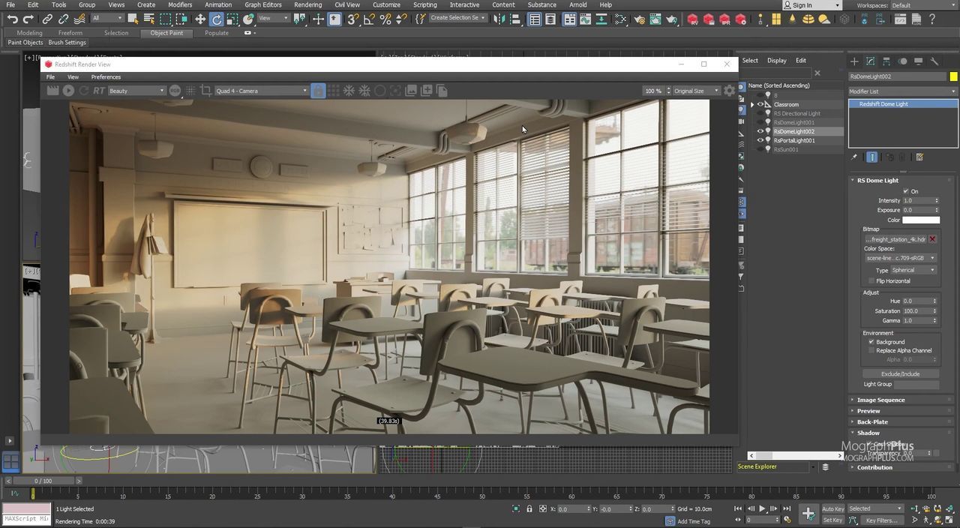The width and height of the screenshot is (960, 528).
Task: Click the Redshift IPR render icon
Action: point(725,19)
